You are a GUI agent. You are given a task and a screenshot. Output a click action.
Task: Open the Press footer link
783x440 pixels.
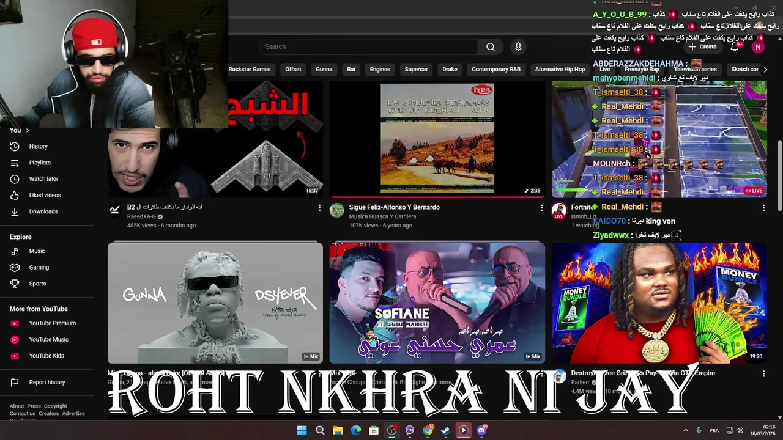(34, 406)
